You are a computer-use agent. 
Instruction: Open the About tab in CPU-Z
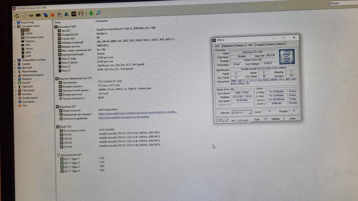281,44
